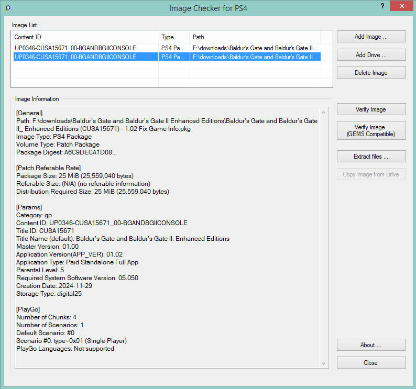Click the 'Default Scenario: #0' line
This screenshot has width=416, height=389.
(46, 333)
